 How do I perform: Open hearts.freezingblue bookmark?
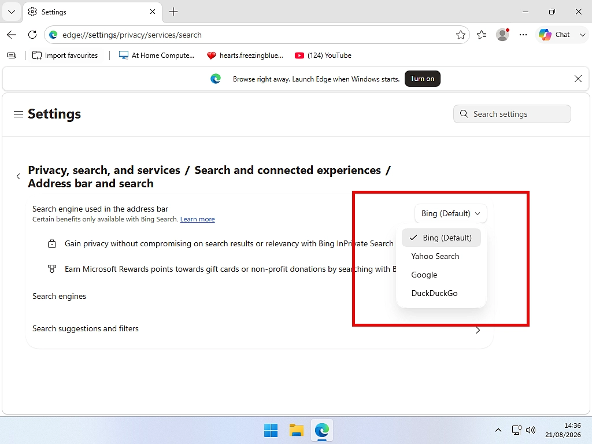245,55
